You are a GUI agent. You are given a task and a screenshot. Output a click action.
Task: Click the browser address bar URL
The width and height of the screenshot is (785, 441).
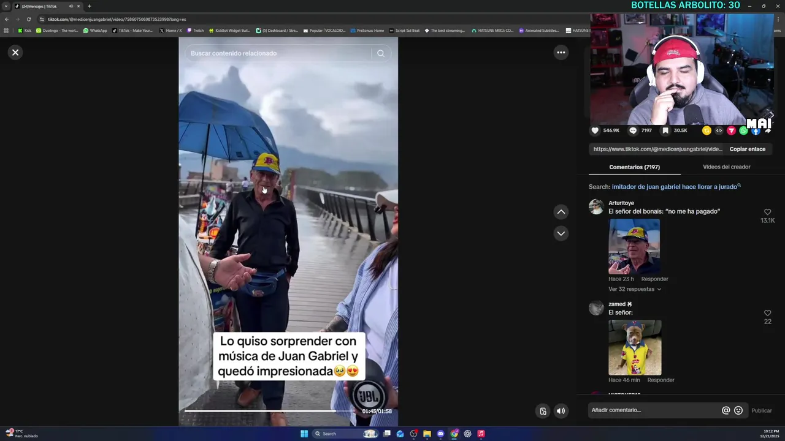(x=117, y=19)
